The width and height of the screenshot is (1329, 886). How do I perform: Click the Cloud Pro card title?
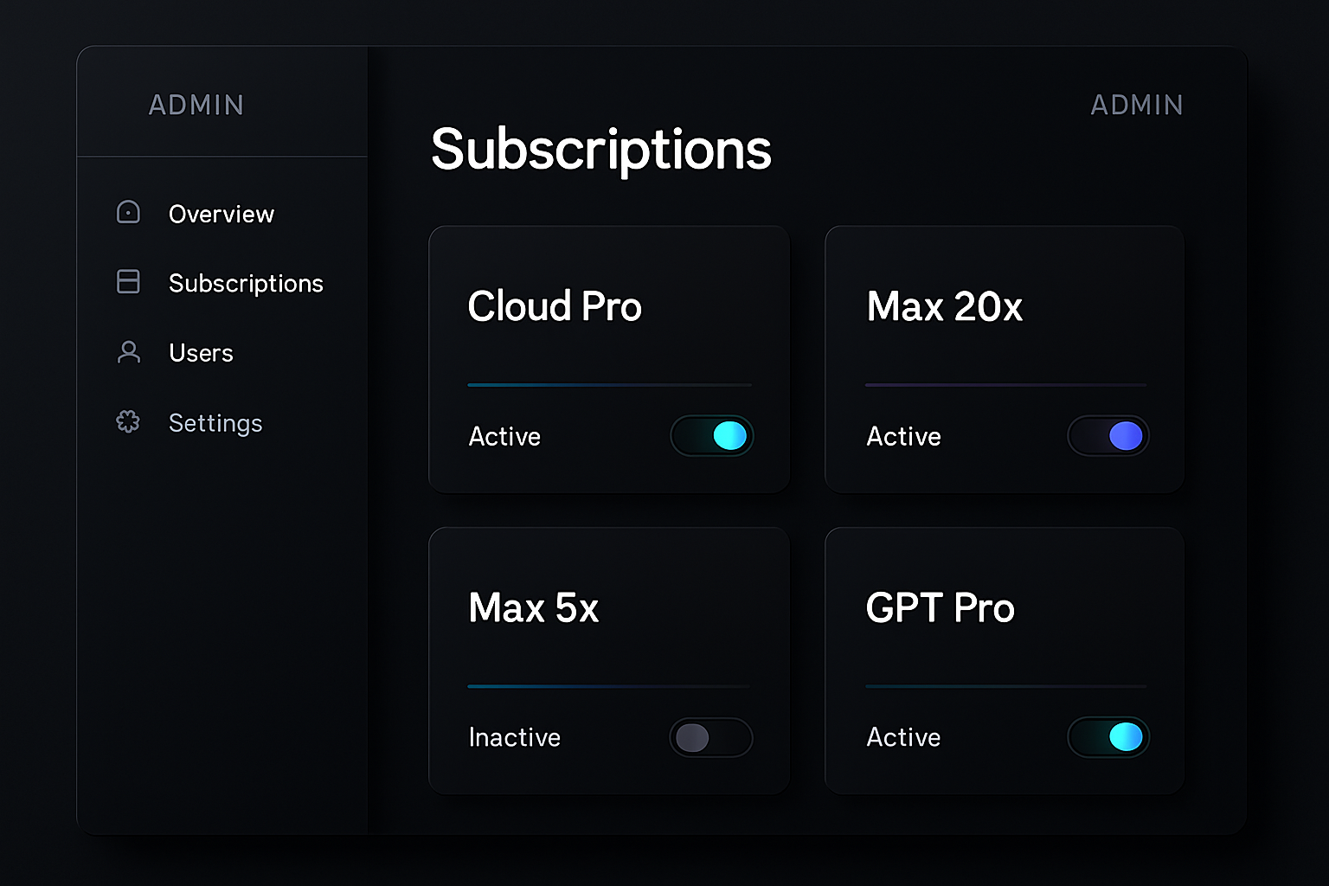coord(555,306)
